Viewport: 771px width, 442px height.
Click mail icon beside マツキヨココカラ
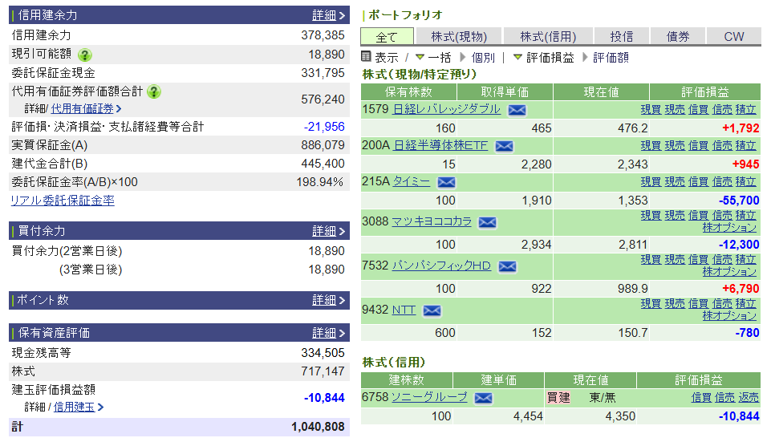click(x=487, y=222)
